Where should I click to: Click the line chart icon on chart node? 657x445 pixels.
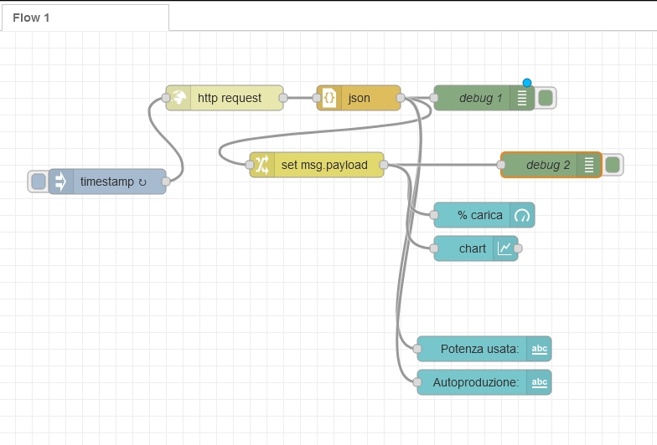[505, 248]
